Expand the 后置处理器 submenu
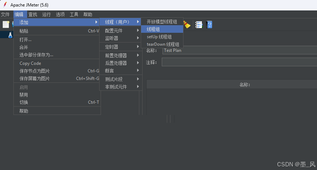Screen dimensions: 317x170 tap(121, 63)
